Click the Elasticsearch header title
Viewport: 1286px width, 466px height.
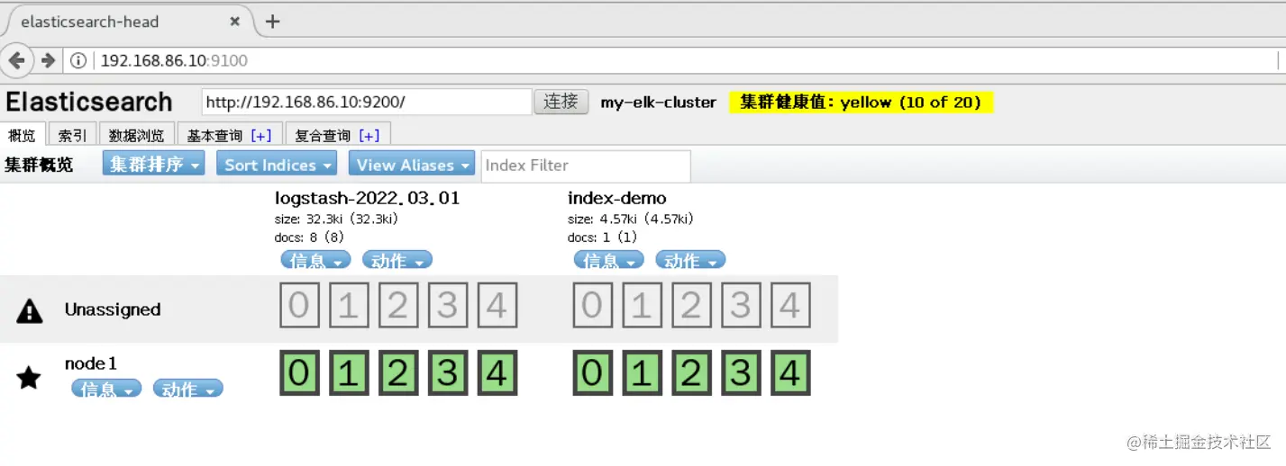(x=88, y=102)
